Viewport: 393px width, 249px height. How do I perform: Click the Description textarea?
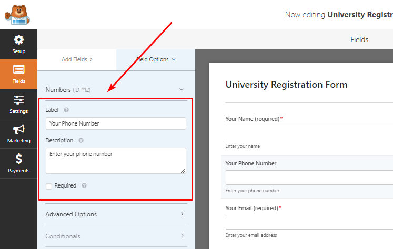pos(116,160)
